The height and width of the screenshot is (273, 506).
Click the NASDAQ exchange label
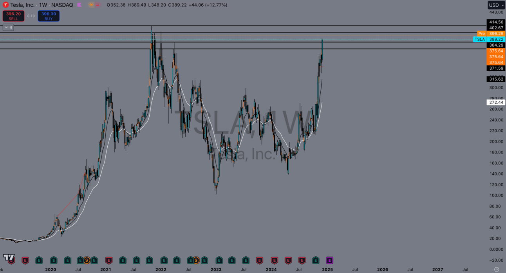click(62, 5)
